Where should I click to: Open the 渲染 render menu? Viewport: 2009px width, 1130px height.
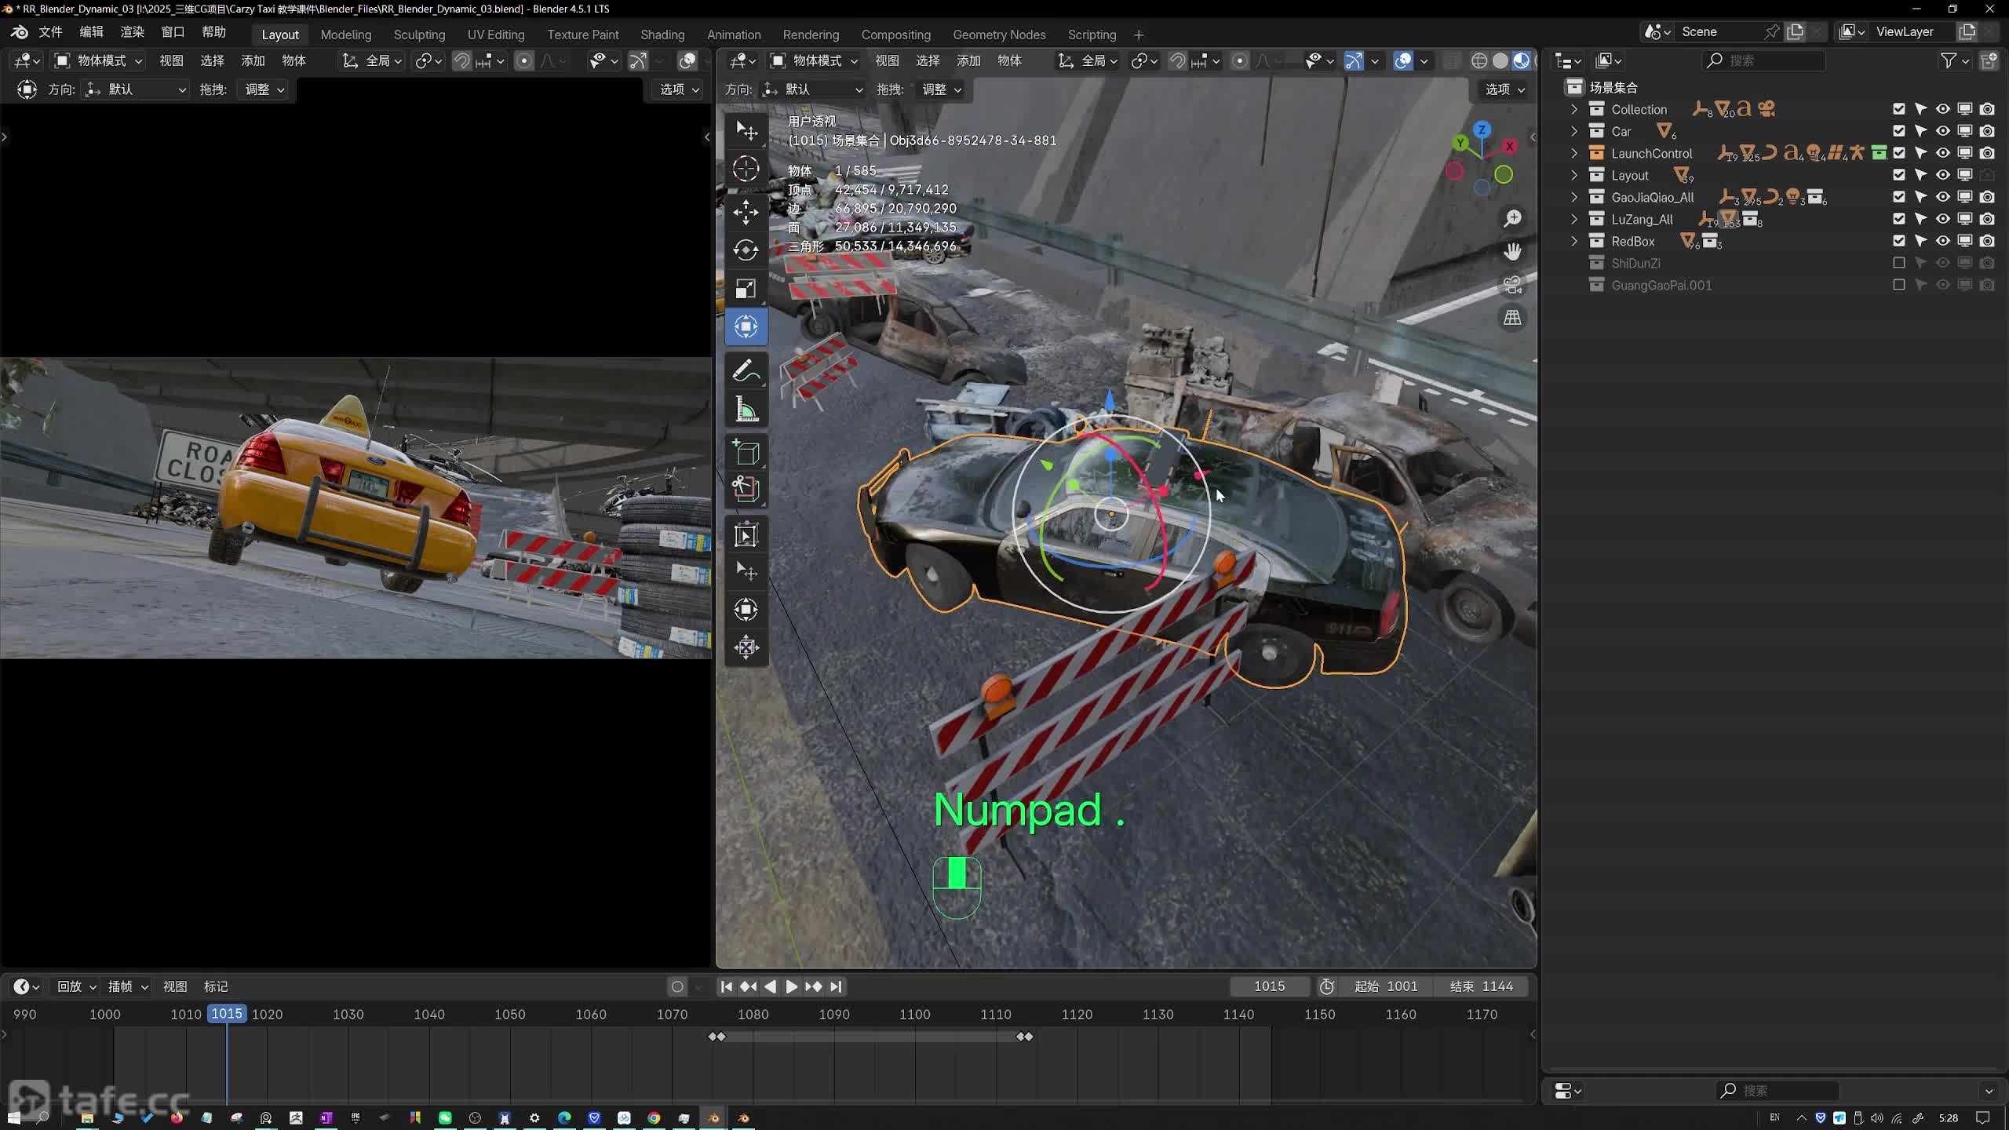(x=132, y=32)
